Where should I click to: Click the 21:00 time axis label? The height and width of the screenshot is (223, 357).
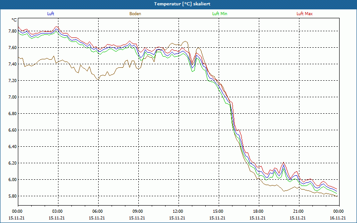click(299, 211)
